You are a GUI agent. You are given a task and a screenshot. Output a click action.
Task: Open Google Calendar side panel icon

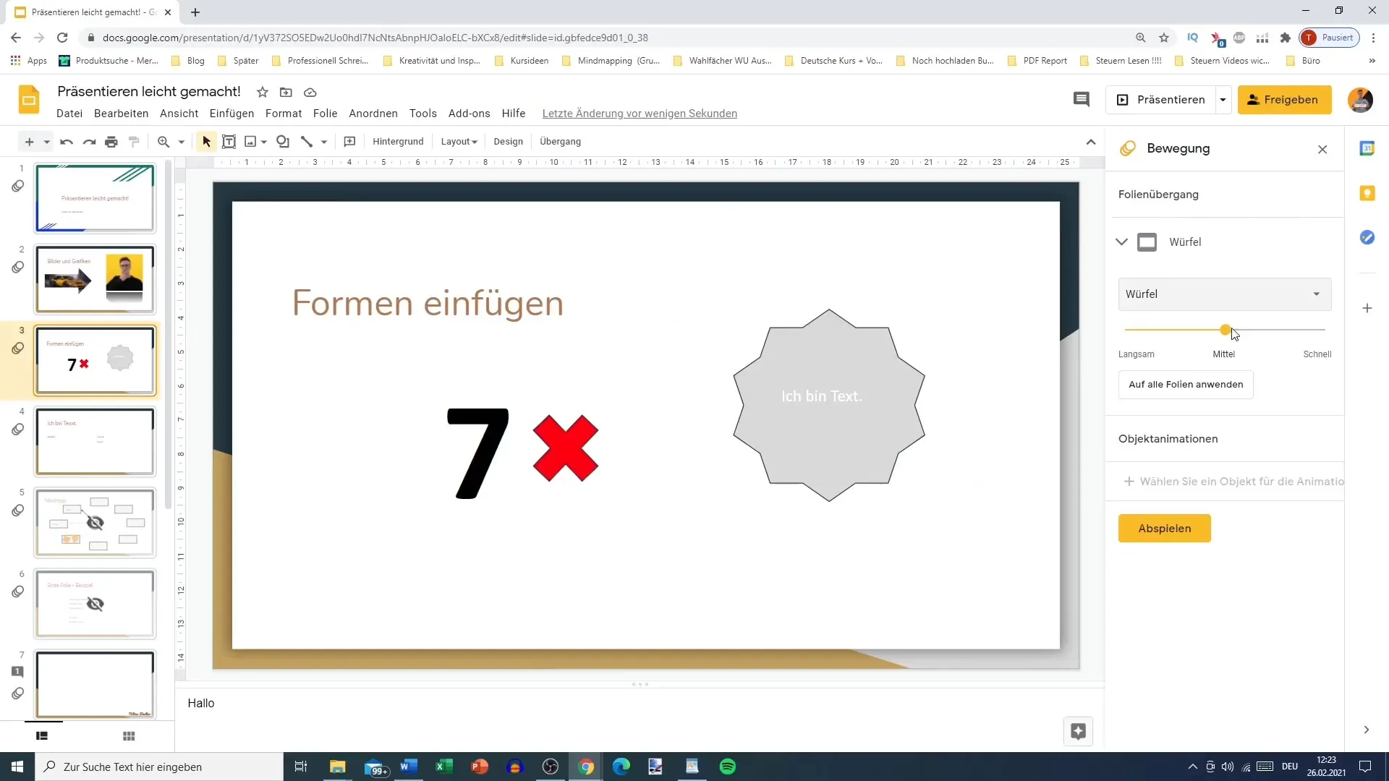[1367, 148]
